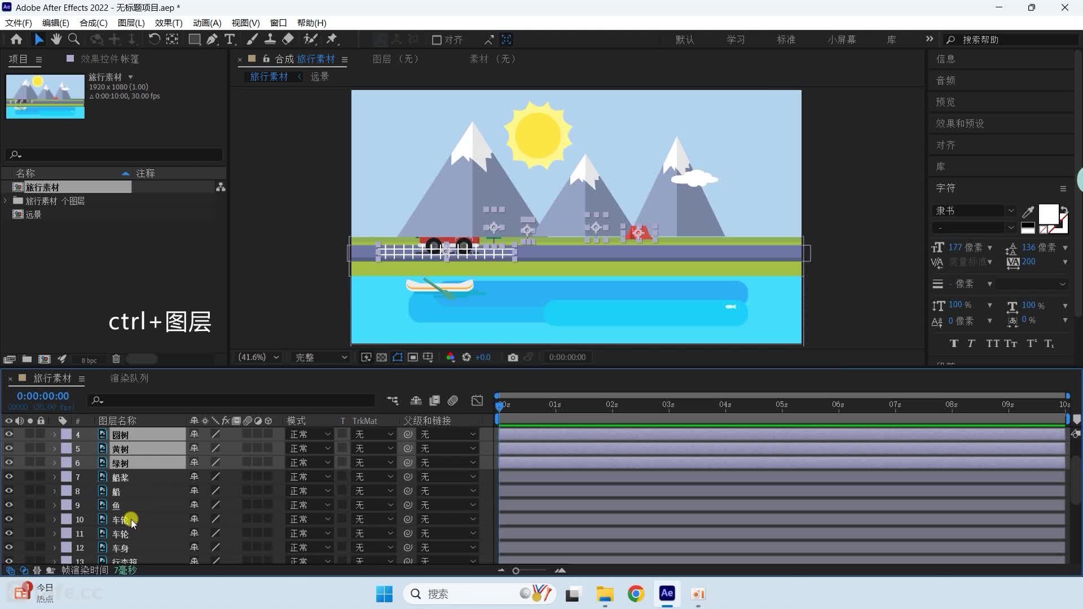This screenshot has width=1083, height=609.
Task: Toggle the frame blending icon in timeline
Action: (x=434, y=401)
